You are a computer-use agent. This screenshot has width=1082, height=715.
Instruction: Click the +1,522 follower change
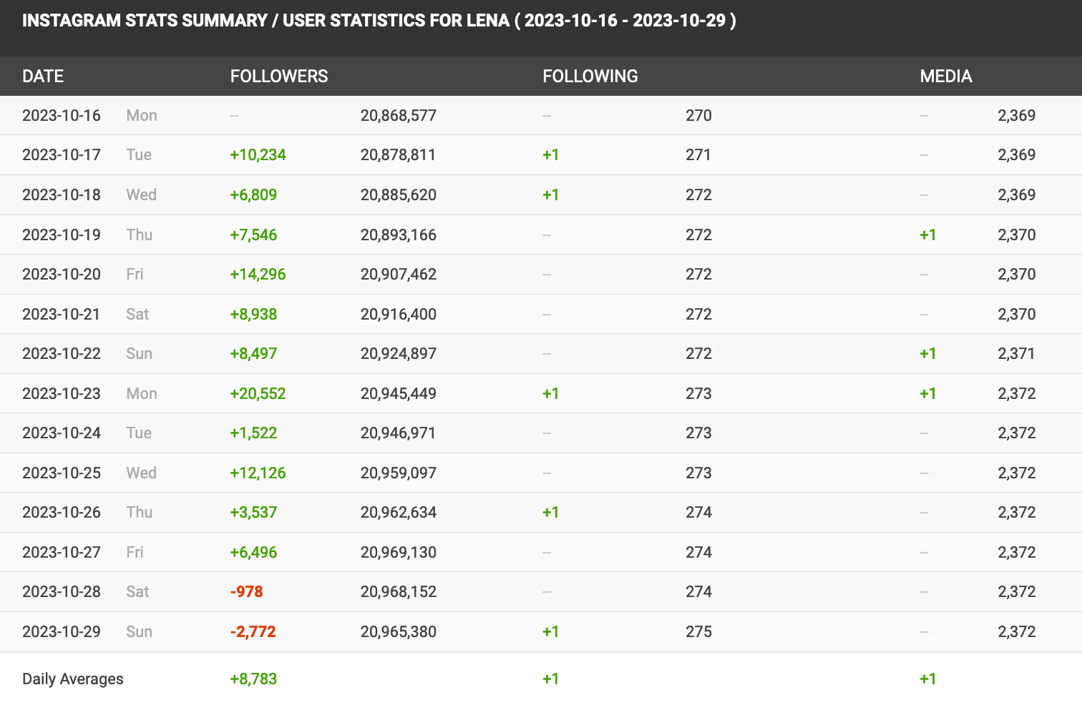click(253, 433)
